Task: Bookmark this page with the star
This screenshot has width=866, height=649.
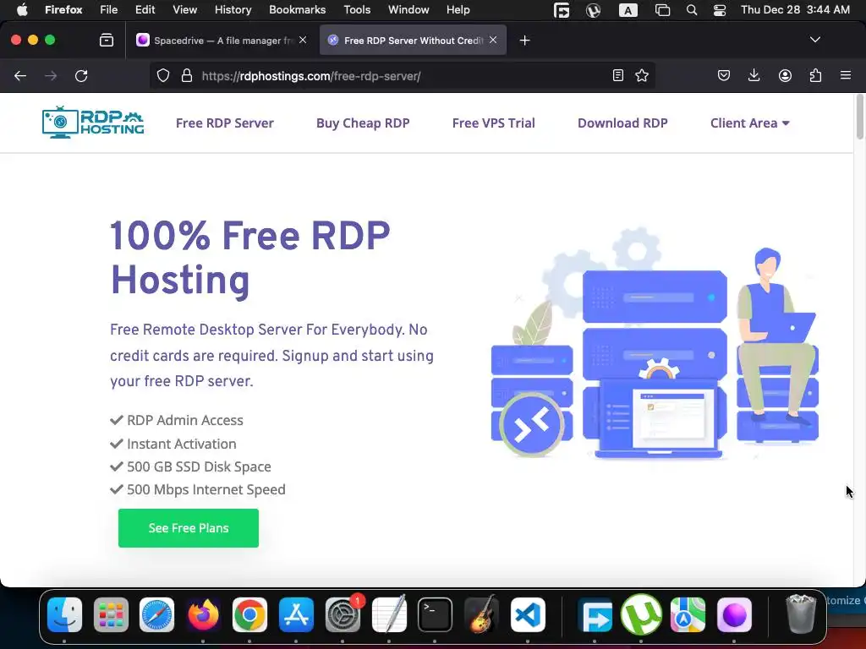Action: click(x=642, y=75)
